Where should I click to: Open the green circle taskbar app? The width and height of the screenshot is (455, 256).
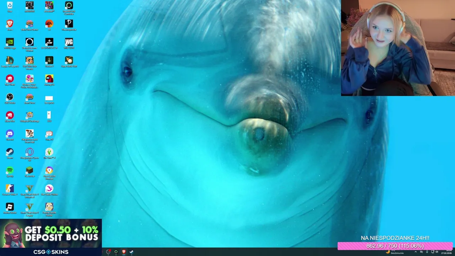[116, 252]
